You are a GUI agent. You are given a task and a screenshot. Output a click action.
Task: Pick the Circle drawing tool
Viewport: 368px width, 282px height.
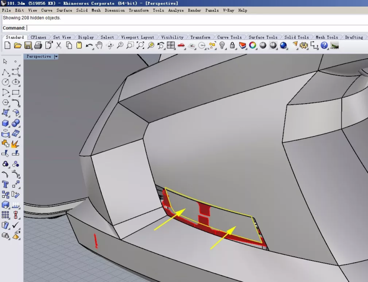point(6,82)
